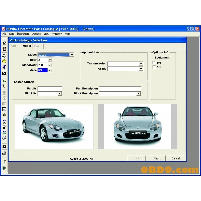Click the rabbit-in-hat wizard icon
The width and height of the screenshot is (201, 201).
4,127
